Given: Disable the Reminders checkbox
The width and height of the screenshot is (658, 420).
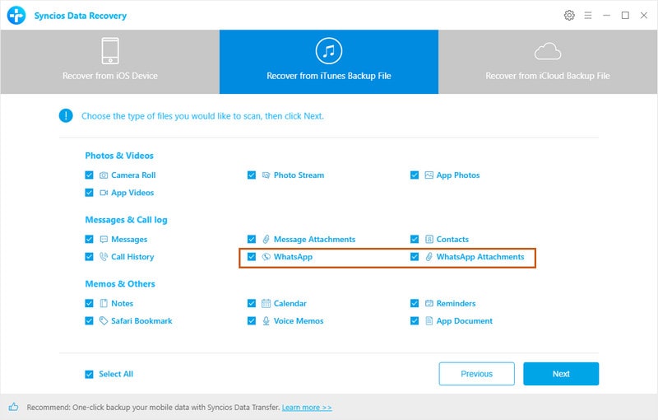Looking at the screenshot, I should (415, 303).
